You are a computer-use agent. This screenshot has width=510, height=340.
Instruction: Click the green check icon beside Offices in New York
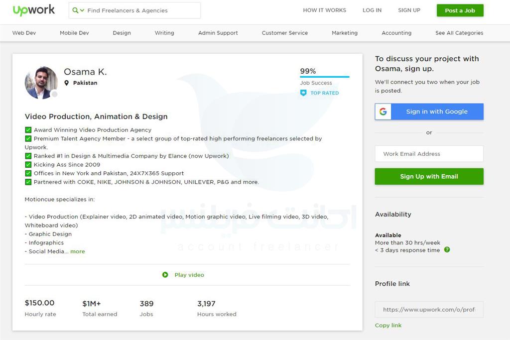[x=28, y=174]
